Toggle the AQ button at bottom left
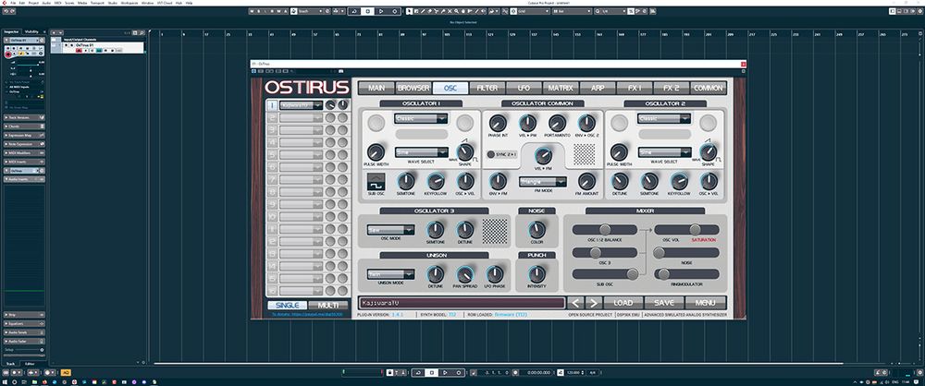925x386 pixels. [66, 372]
